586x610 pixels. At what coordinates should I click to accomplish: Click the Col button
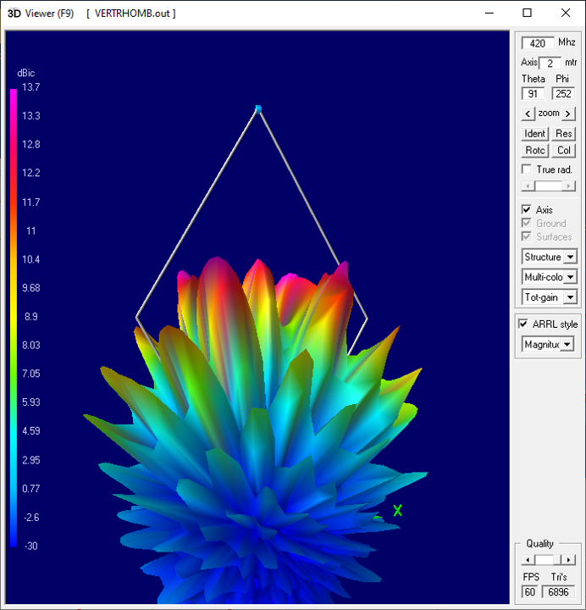pyautogui.click(x=563, y=151)
